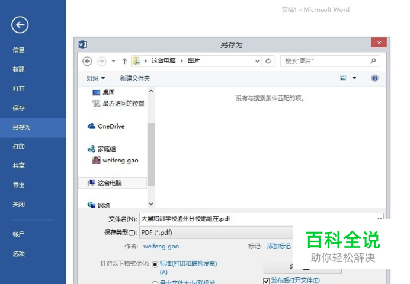The height and width of the screenshot is (284, 410).
Task: Click 图片 in the address path
Action: point(194,60)
